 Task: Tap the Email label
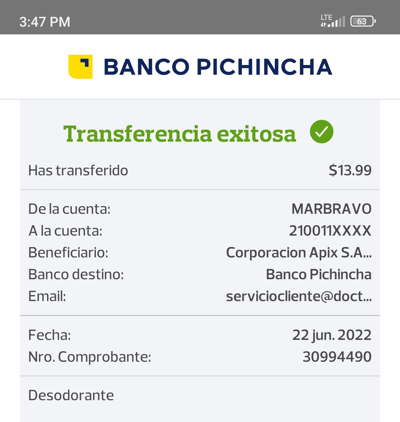pyautogui.click(x=47, y=296)
